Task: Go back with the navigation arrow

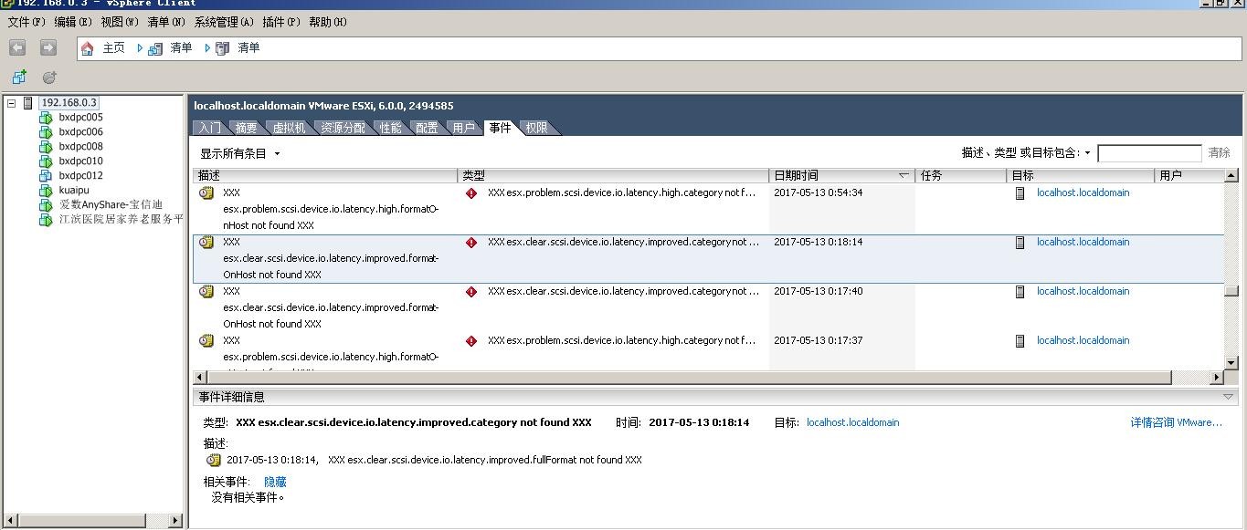Action: tap(17, 47)
